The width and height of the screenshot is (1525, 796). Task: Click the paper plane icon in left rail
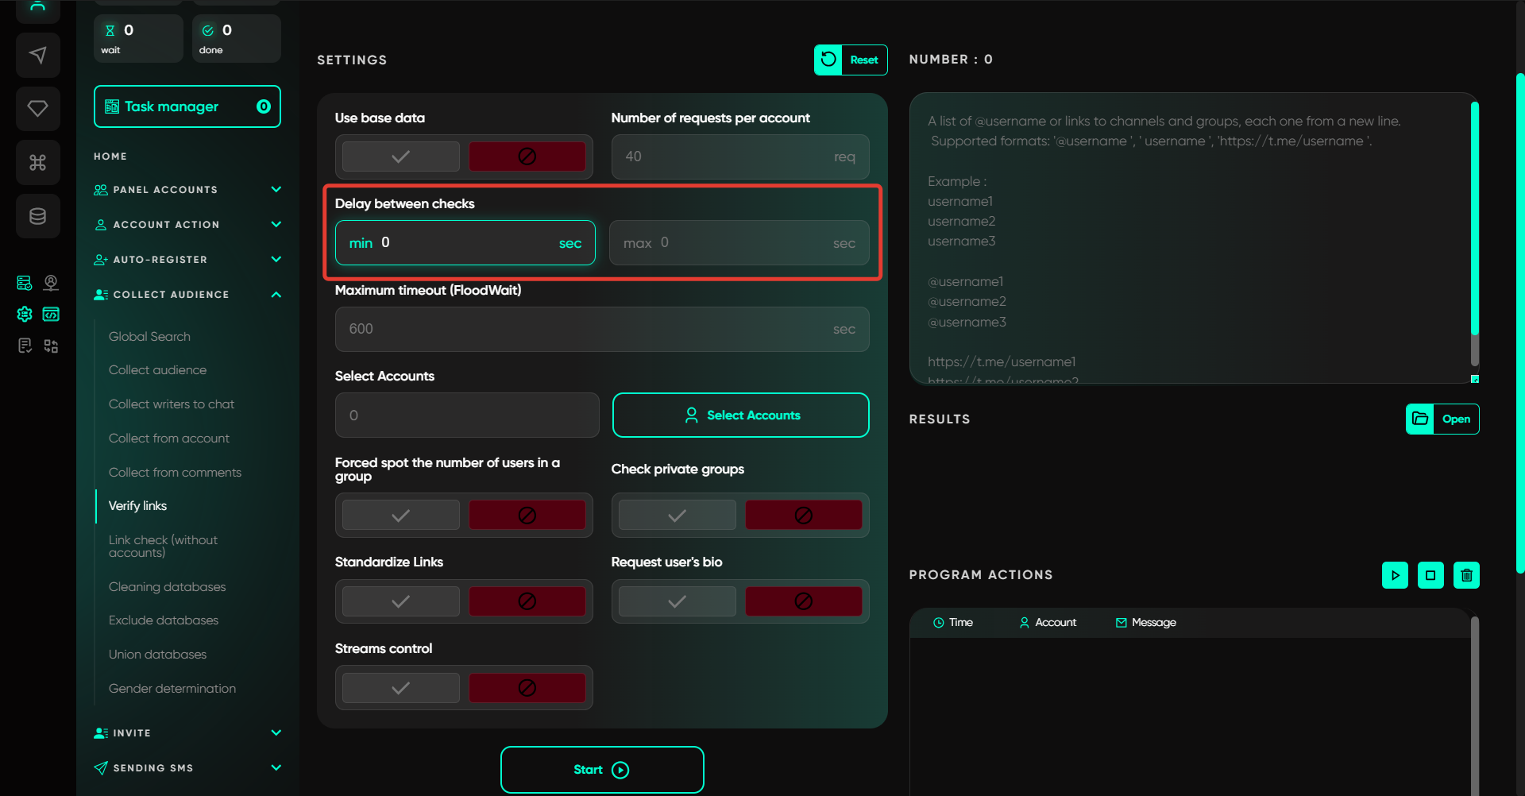click(37, 55)
